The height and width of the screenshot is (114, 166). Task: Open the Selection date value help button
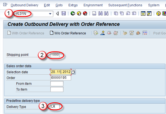(x=73, y=72)
